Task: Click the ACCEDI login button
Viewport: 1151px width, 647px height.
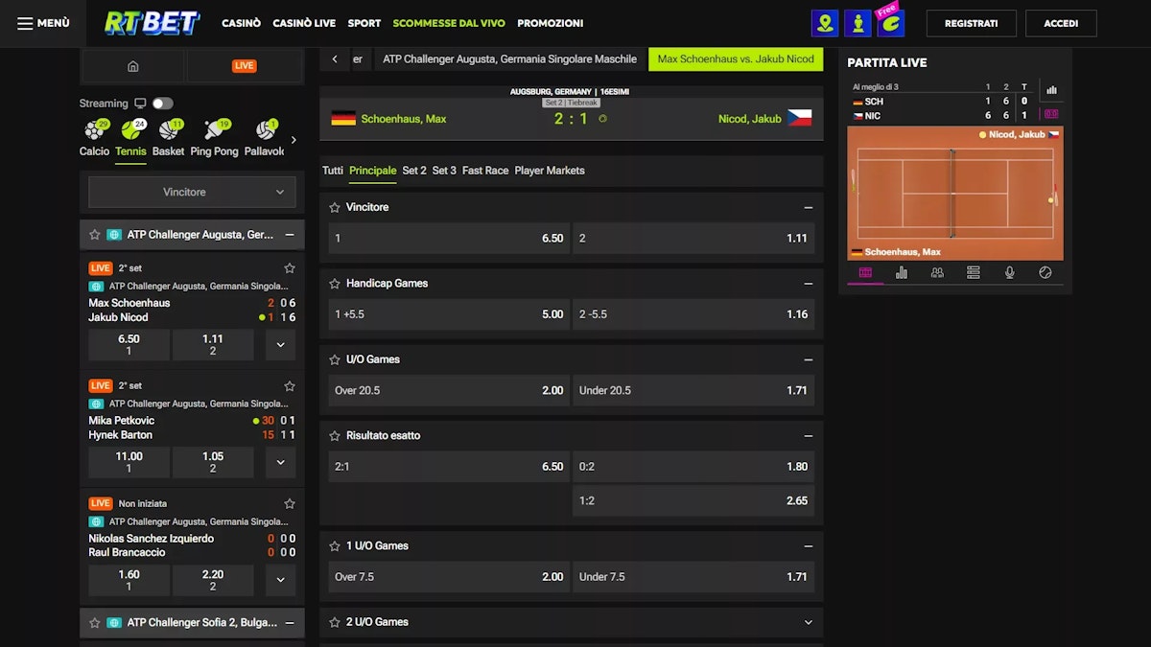Action: [x=1061, y=23]
